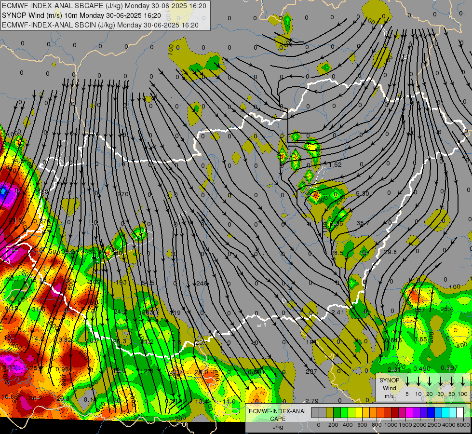Click the 20.2 value on the map
The width and height of the screenshot is (472, 434).
tap(36, 398)
